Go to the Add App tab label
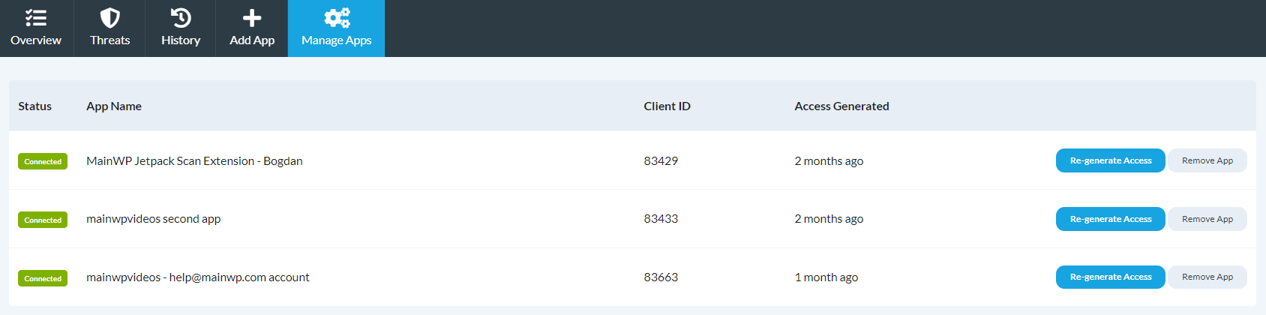This screenshot has height=315, width=1266. [252, 40]
